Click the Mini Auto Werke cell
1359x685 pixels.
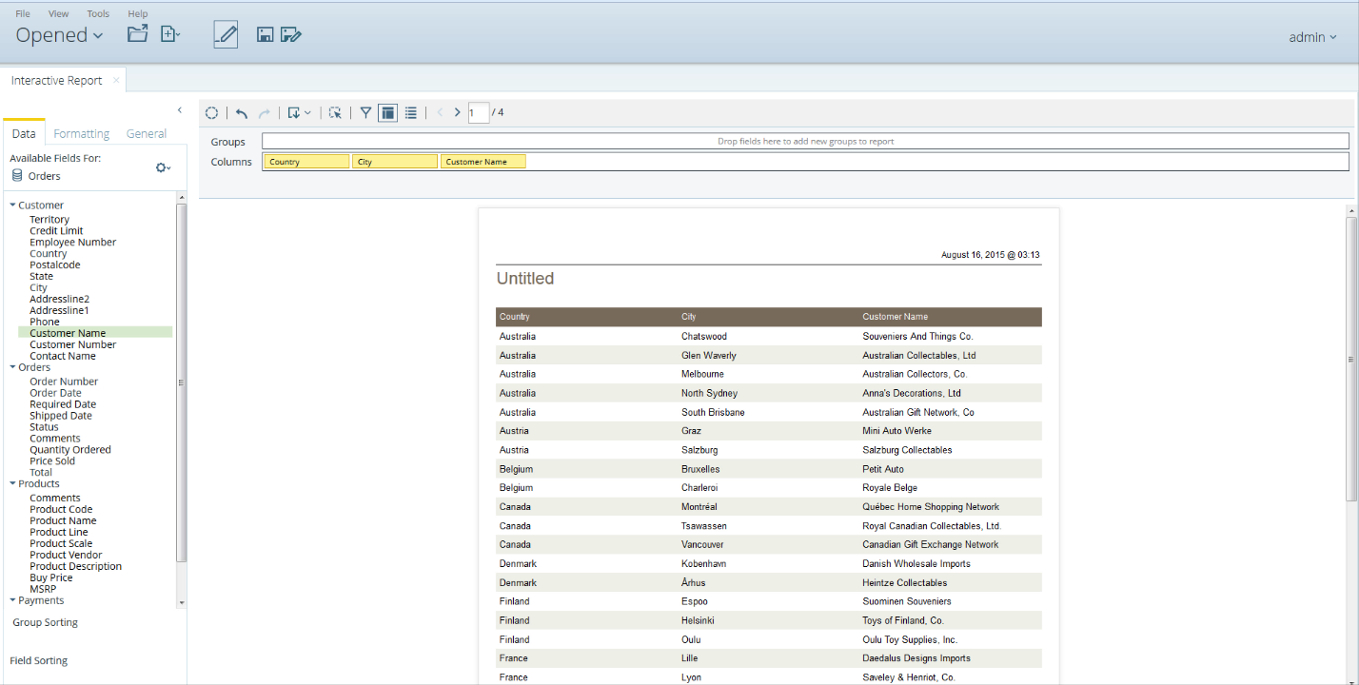(x=897, y=431)
